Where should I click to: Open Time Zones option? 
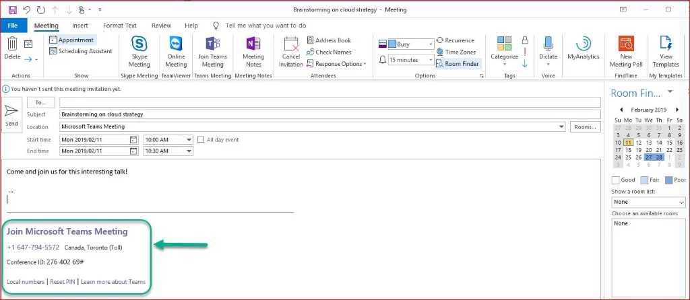point(456,52)
